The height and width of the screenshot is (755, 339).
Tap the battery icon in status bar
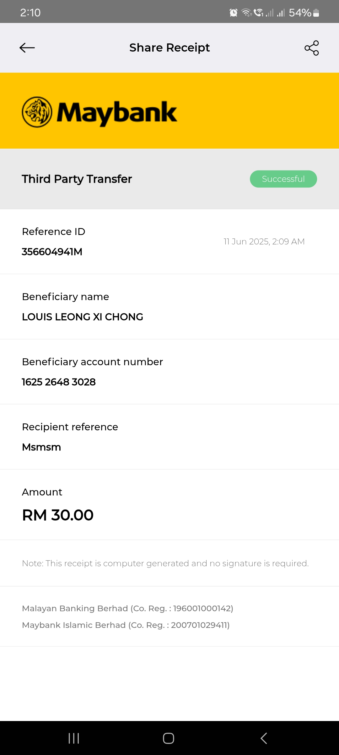316,13
